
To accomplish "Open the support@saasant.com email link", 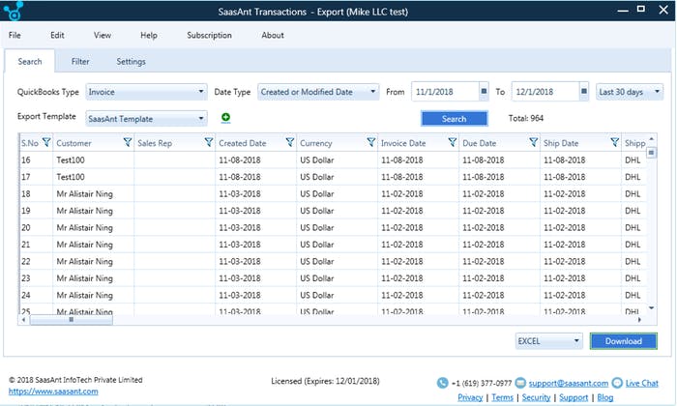I will (568, 384).
